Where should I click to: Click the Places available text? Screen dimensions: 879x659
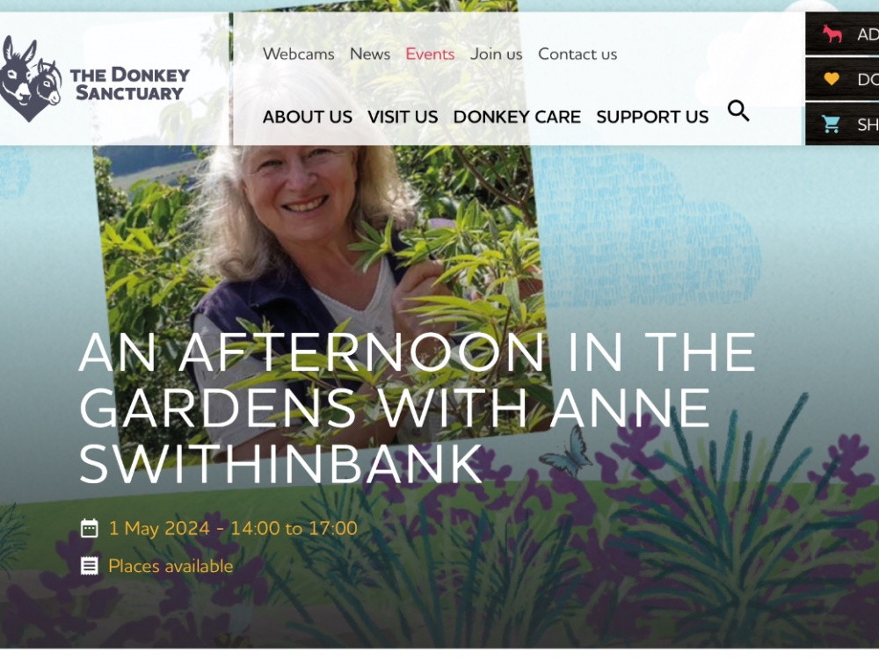(171, 566)
